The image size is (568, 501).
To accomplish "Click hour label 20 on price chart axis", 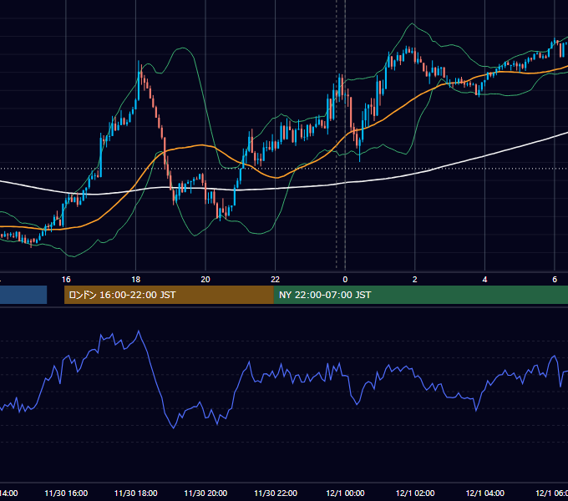I will click(x=205, y=280).
